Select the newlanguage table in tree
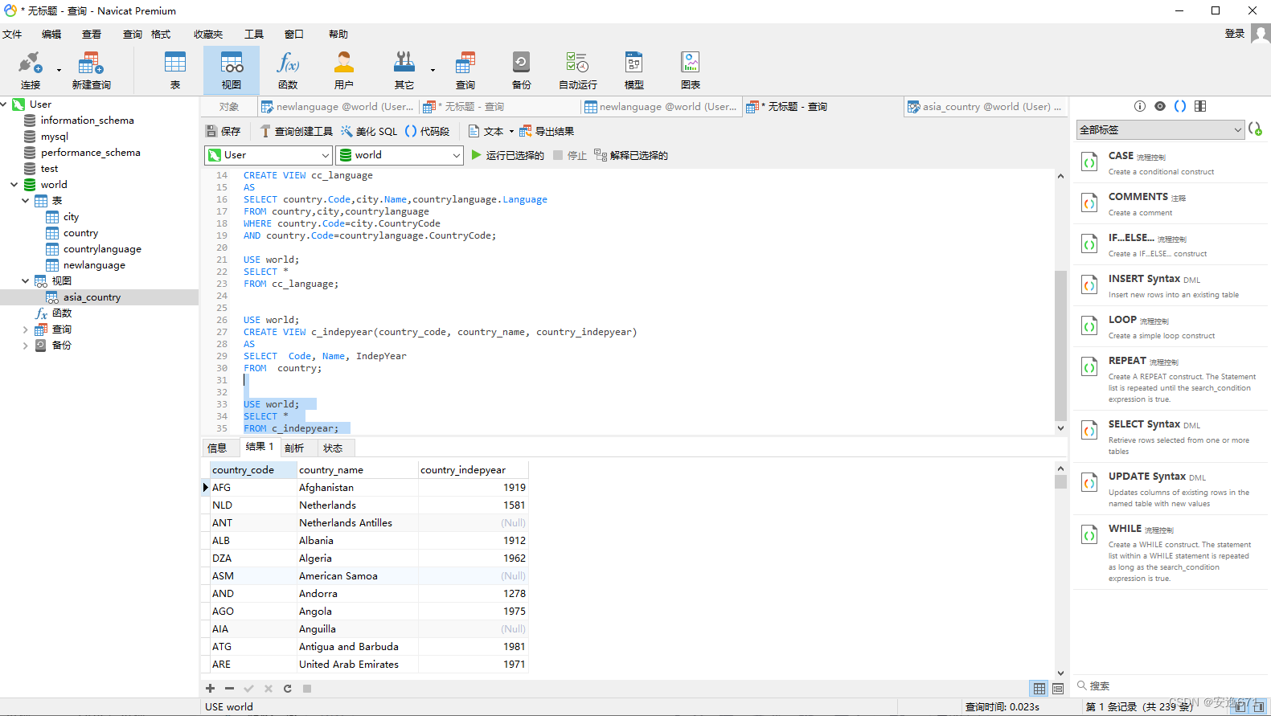 (94, 265)
